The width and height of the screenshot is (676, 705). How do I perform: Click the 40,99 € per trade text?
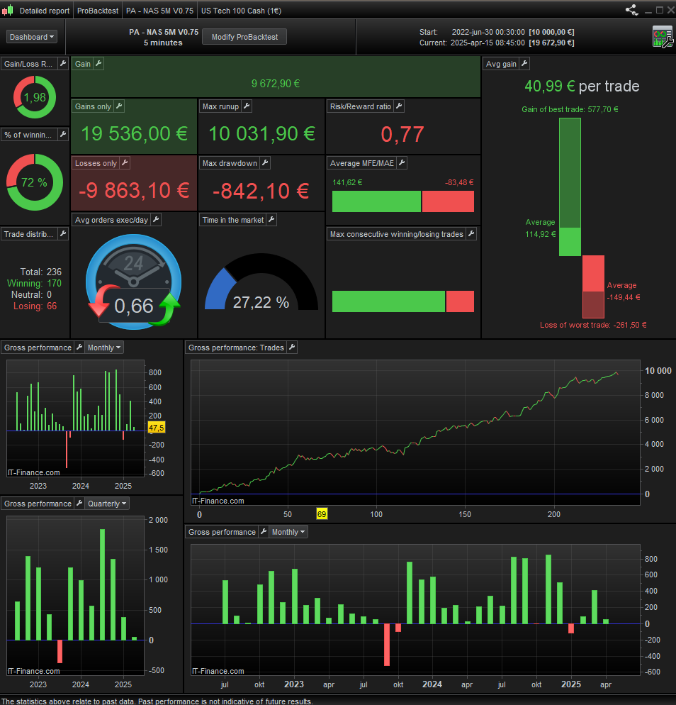pyautogui.click(x=582, y=86)
